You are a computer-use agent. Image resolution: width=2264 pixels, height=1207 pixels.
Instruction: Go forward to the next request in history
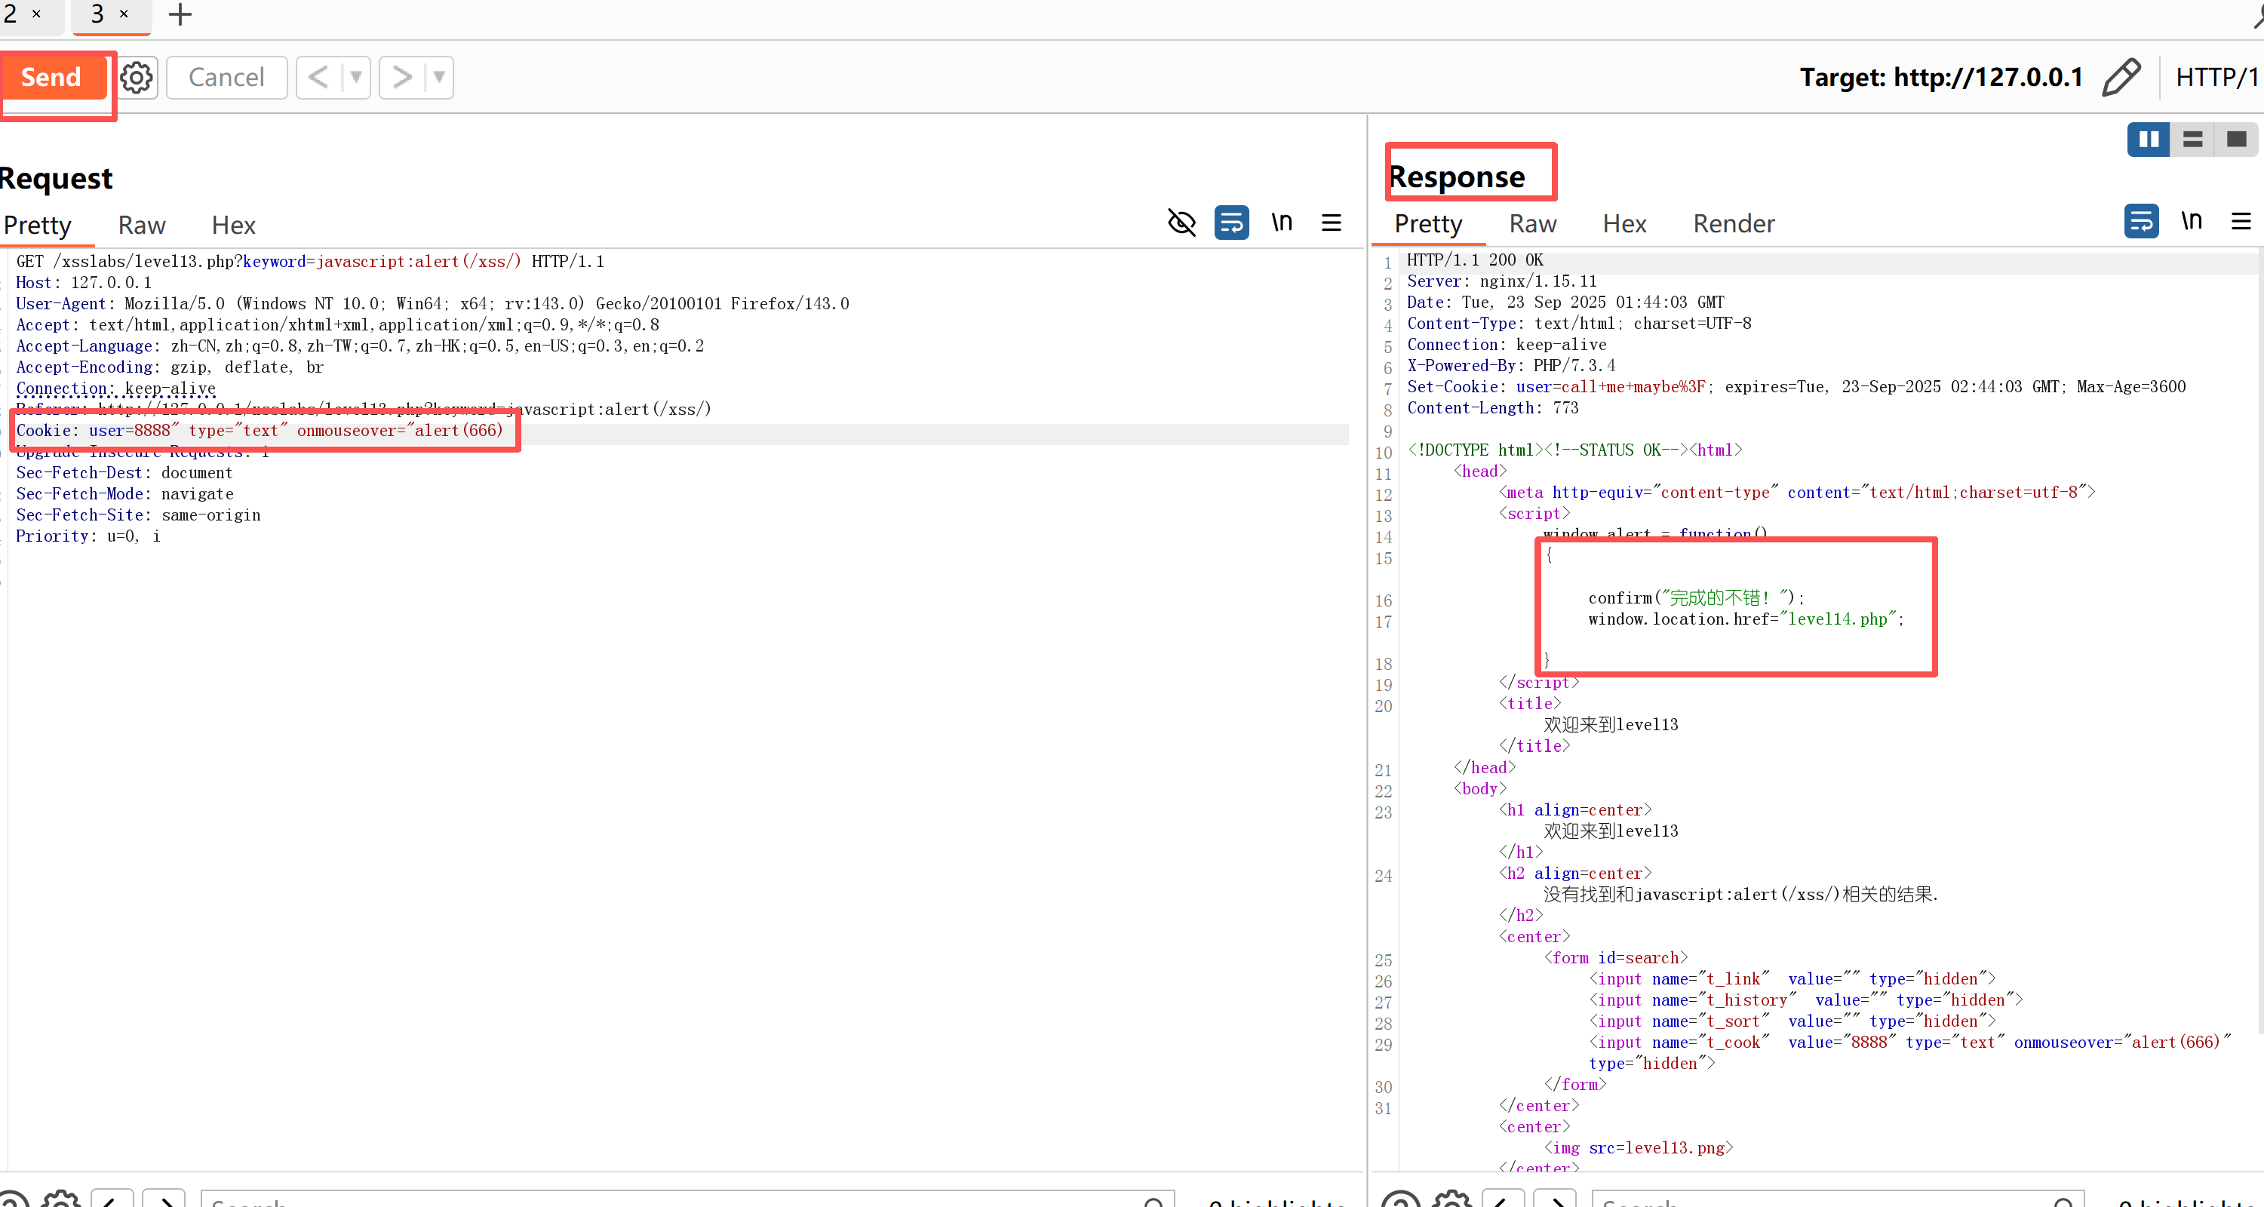(401, 78)
